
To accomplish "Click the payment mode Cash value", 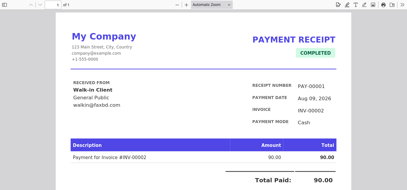I will pyautogui.click(x=304, y=123).
